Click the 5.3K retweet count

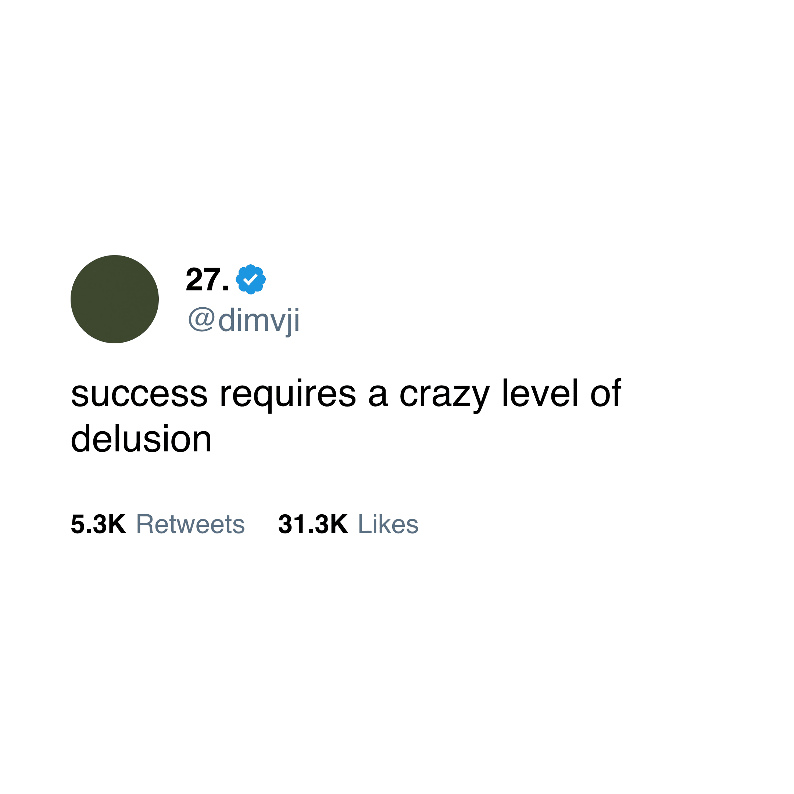pyautogui.click(x=98, y=525)
